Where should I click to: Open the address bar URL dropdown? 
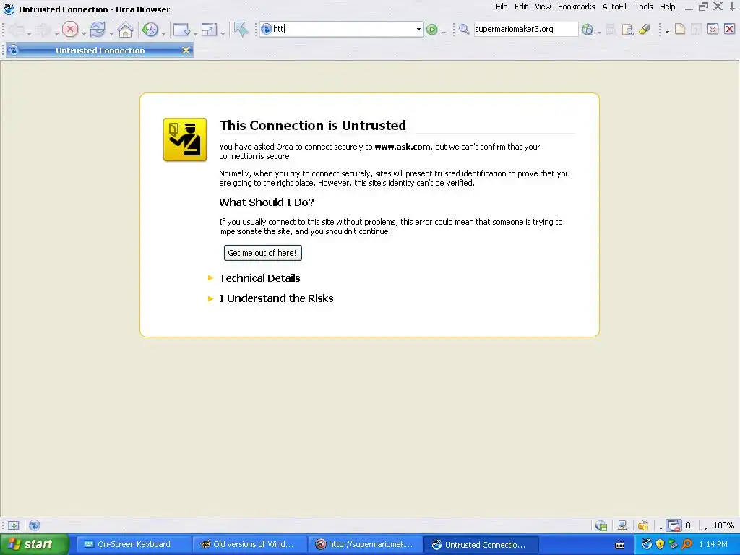[x=418, y=29]
